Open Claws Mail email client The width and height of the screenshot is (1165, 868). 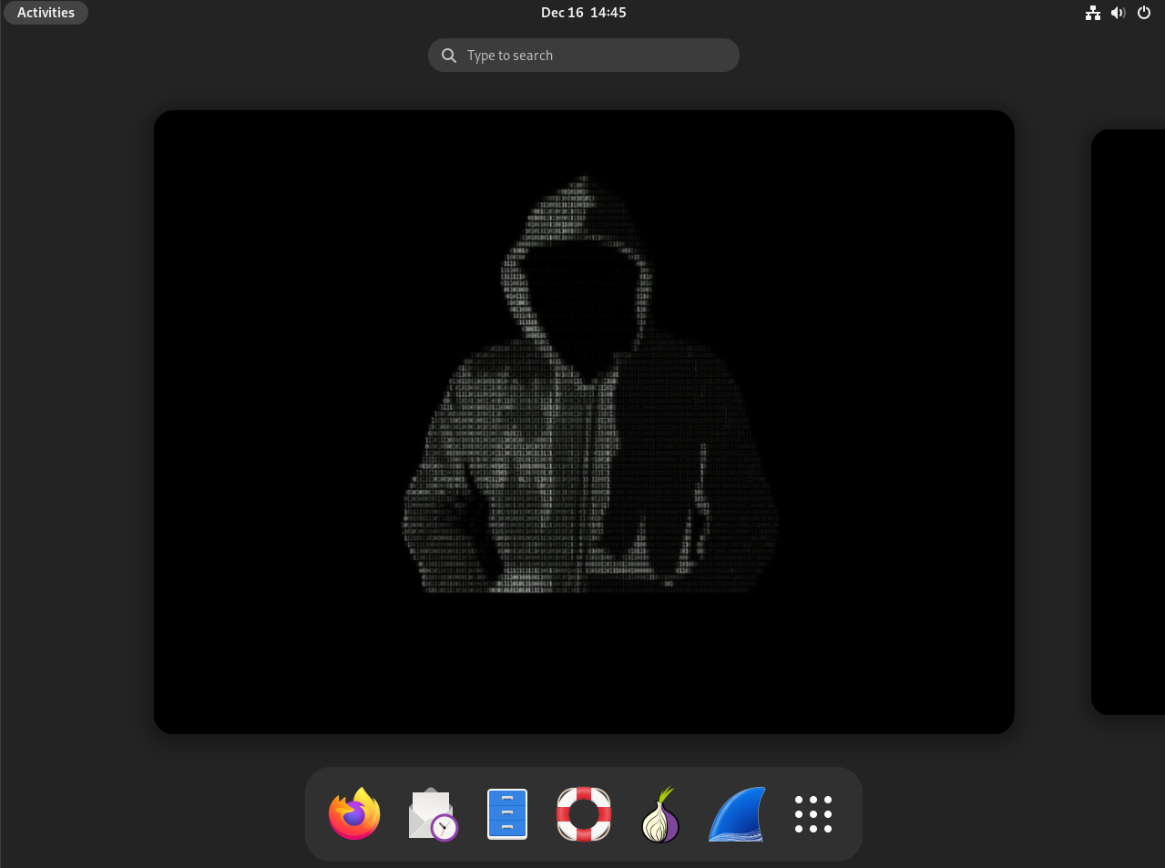431,813
